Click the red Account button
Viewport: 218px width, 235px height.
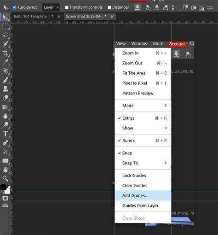tap(177, 44)
